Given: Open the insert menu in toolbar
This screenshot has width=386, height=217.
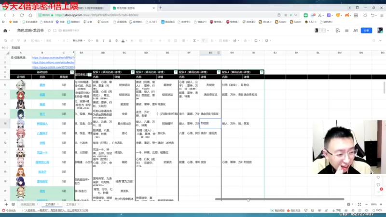Looking at the screenshot, I should [x=37, y=41].
